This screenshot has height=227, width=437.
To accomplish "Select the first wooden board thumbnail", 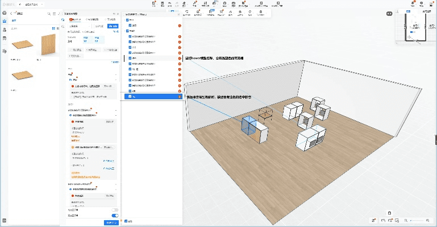I will click(x=22, y=45).
